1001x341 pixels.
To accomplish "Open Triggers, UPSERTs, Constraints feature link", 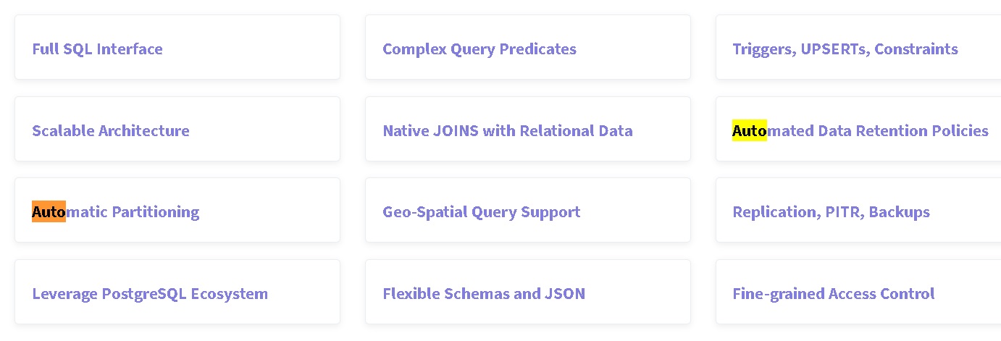I will (x=845, y=49).
